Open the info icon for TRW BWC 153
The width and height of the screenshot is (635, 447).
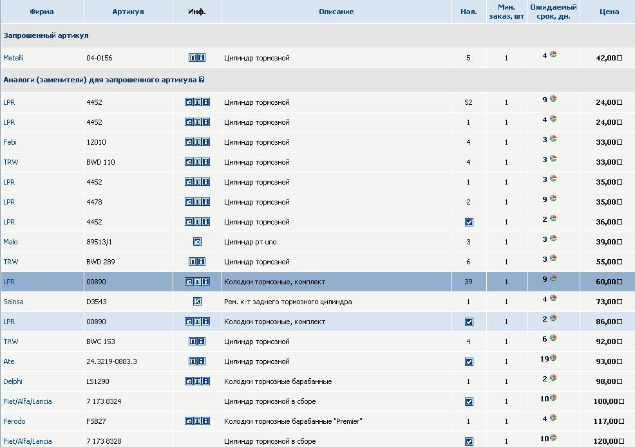(202, 342)
